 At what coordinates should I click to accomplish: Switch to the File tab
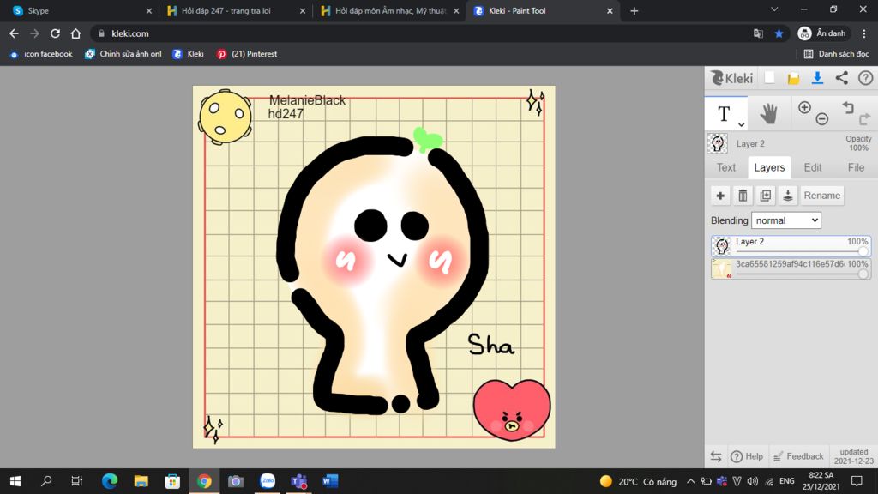tap(856, 167)
